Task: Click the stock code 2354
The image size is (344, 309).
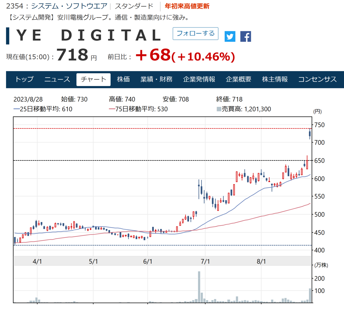Action: click(15, 6)
